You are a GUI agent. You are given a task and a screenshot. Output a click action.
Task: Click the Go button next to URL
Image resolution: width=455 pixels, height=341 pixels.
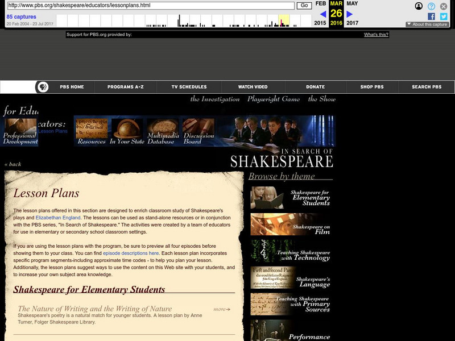click(304, 6)
